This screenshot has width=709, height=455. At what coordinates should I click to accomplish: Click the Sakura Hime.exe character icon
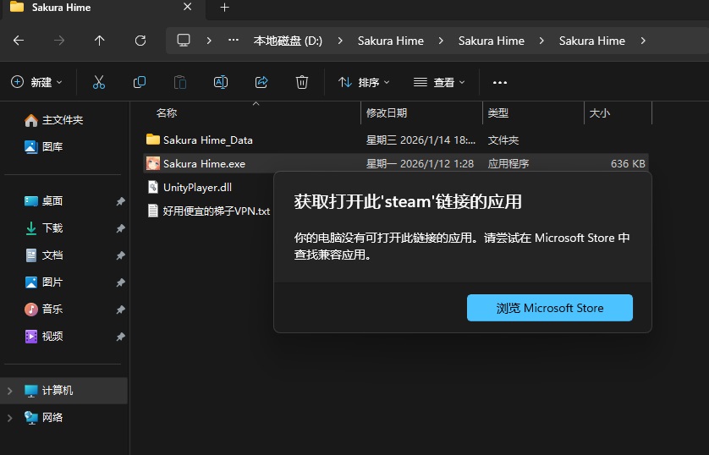coord(153,163)
